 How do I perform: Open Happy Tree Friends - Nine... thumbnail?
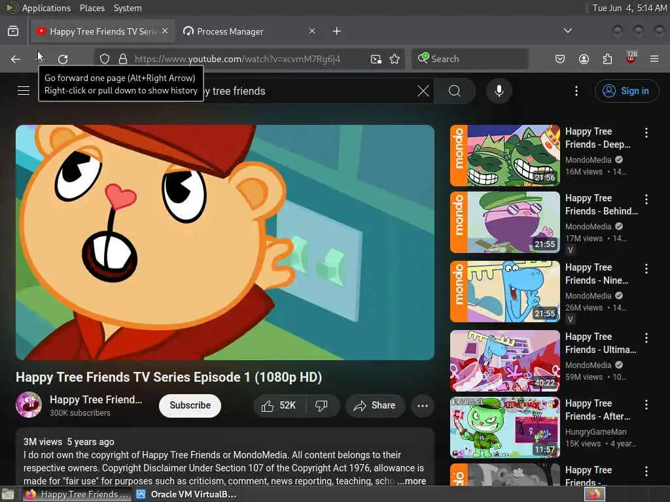point(504,291)
